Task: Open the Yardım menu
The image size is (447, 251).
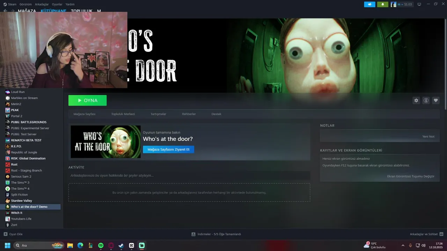Action: coord(70,4)
